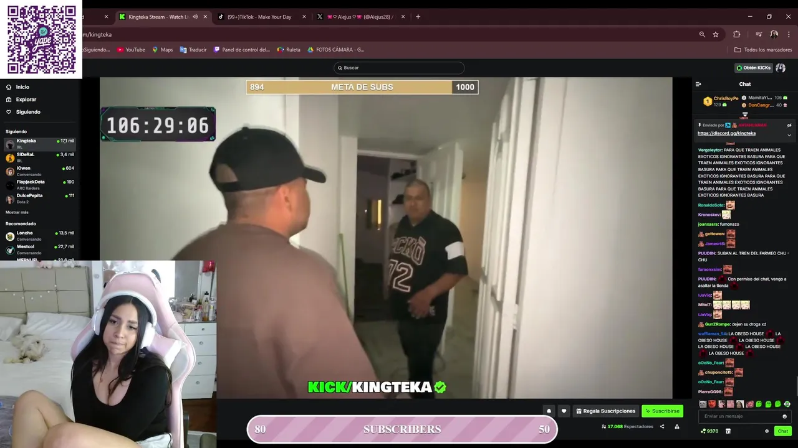The width and height of the screenshot is (798, 448).
Task: Open top gifter ChrisBoyPe in leaderboard
Action: click(721, 101)
